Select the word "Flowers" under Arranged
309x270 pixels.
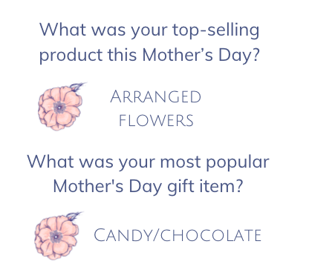[x=156, y=121]
